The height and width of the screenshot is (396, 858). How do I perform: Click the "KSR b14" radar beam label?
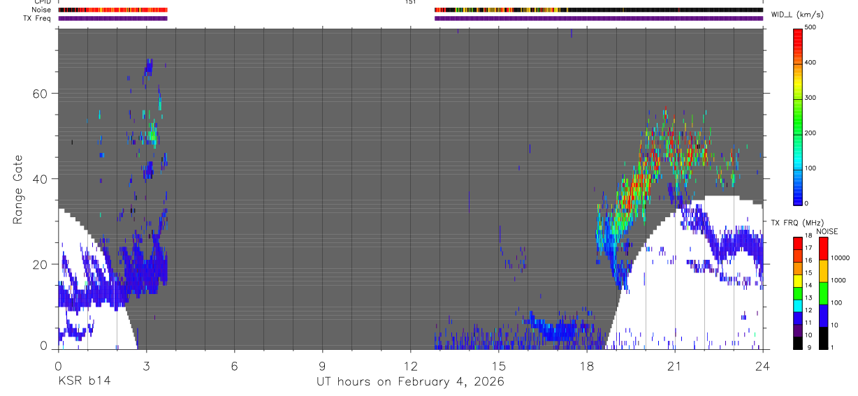[x=84, y=381]
